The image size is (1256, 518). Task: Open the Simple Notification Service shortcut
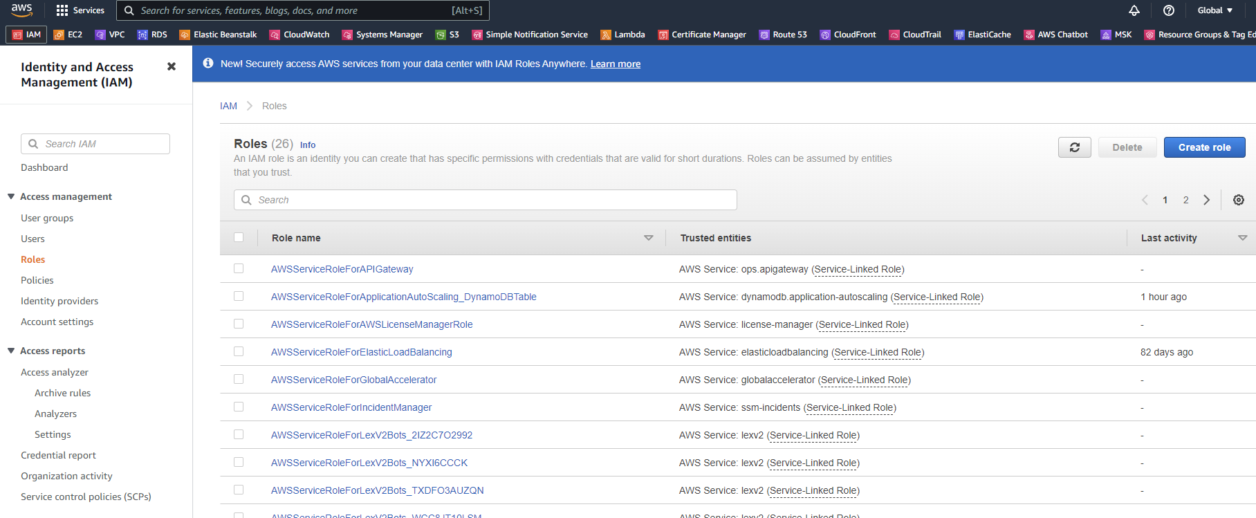pos(530,35)
